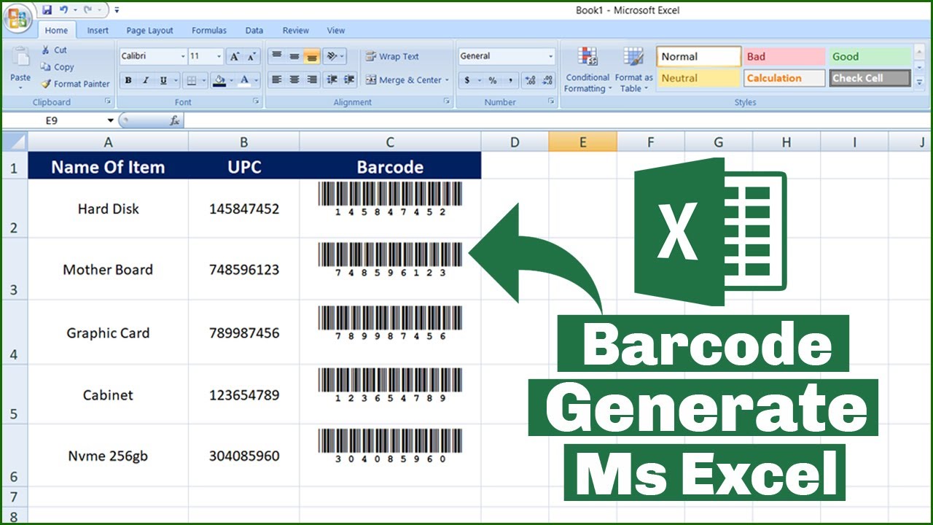Paste clipboard contents

pyautogui.click(x=20, y=66)
